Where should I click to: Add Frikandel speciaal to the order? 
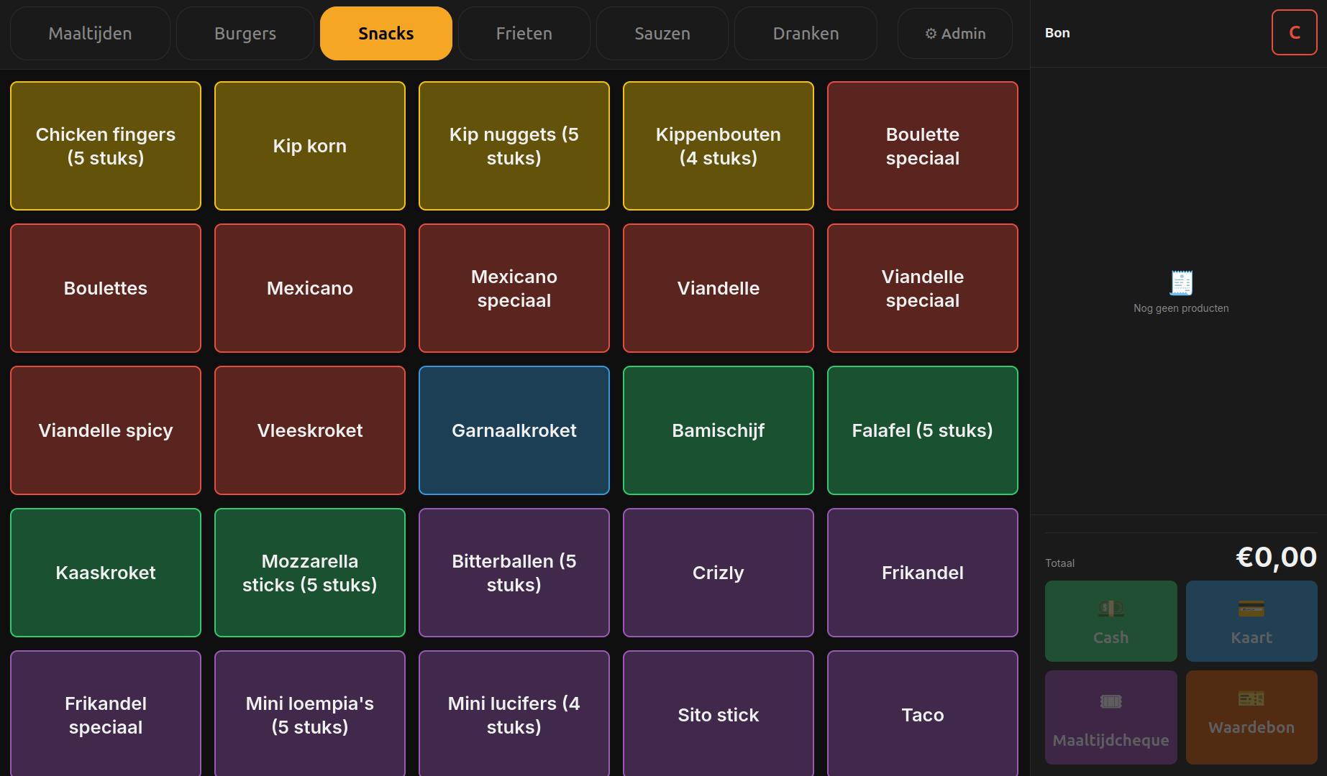(106, 713)
